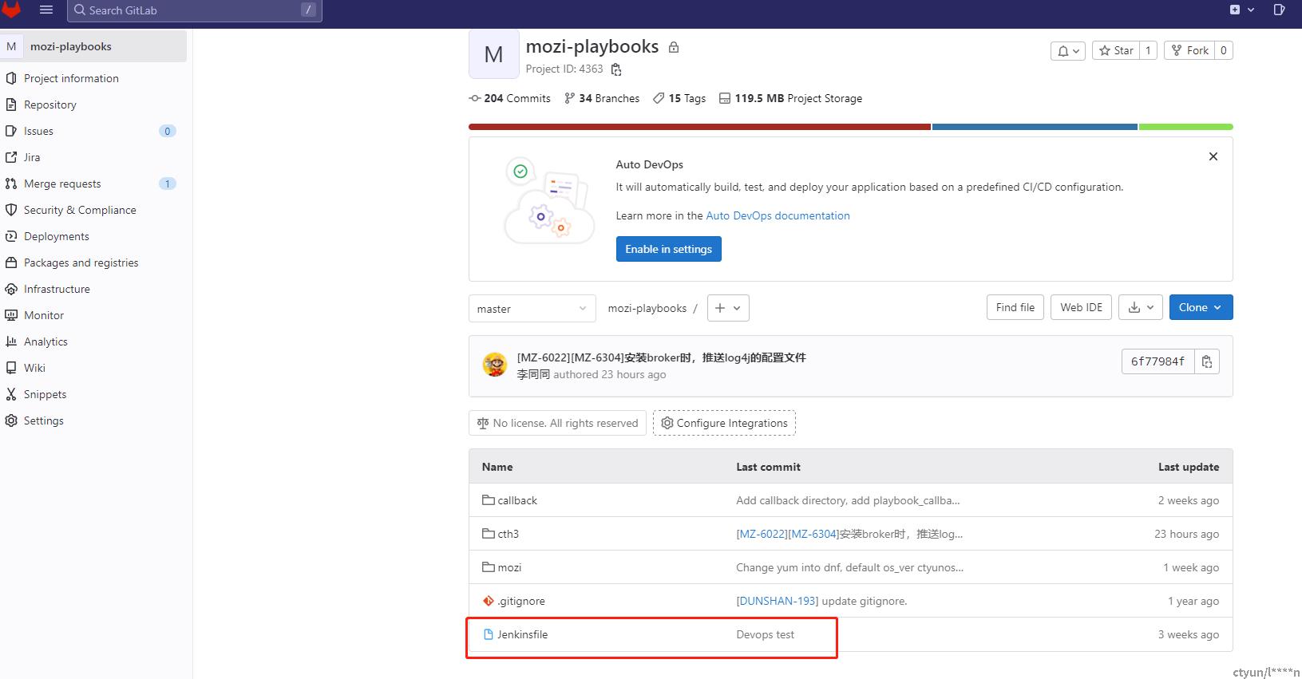Image resolution: width=1302 pixels, height=679 pixels.
Task: Open the plus add-file dropdown
Action: [728, 308]
